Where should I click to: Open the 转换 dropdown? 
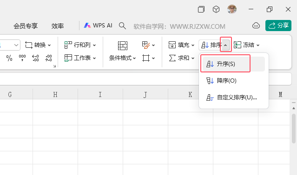coord(38,45)
